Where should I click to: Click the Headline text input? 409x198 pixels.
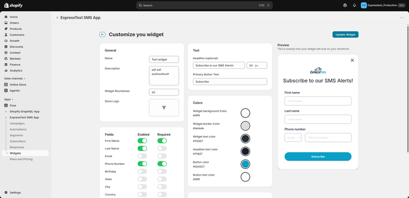coord(219,65)
